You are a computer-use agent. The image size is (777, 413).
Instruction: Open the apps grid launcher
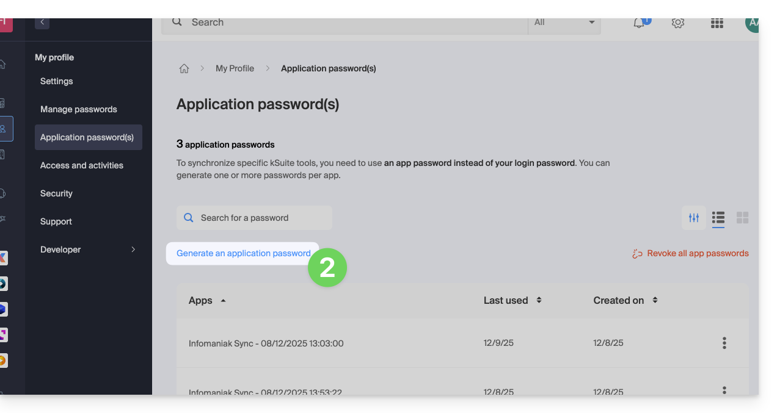coord(717,23)
